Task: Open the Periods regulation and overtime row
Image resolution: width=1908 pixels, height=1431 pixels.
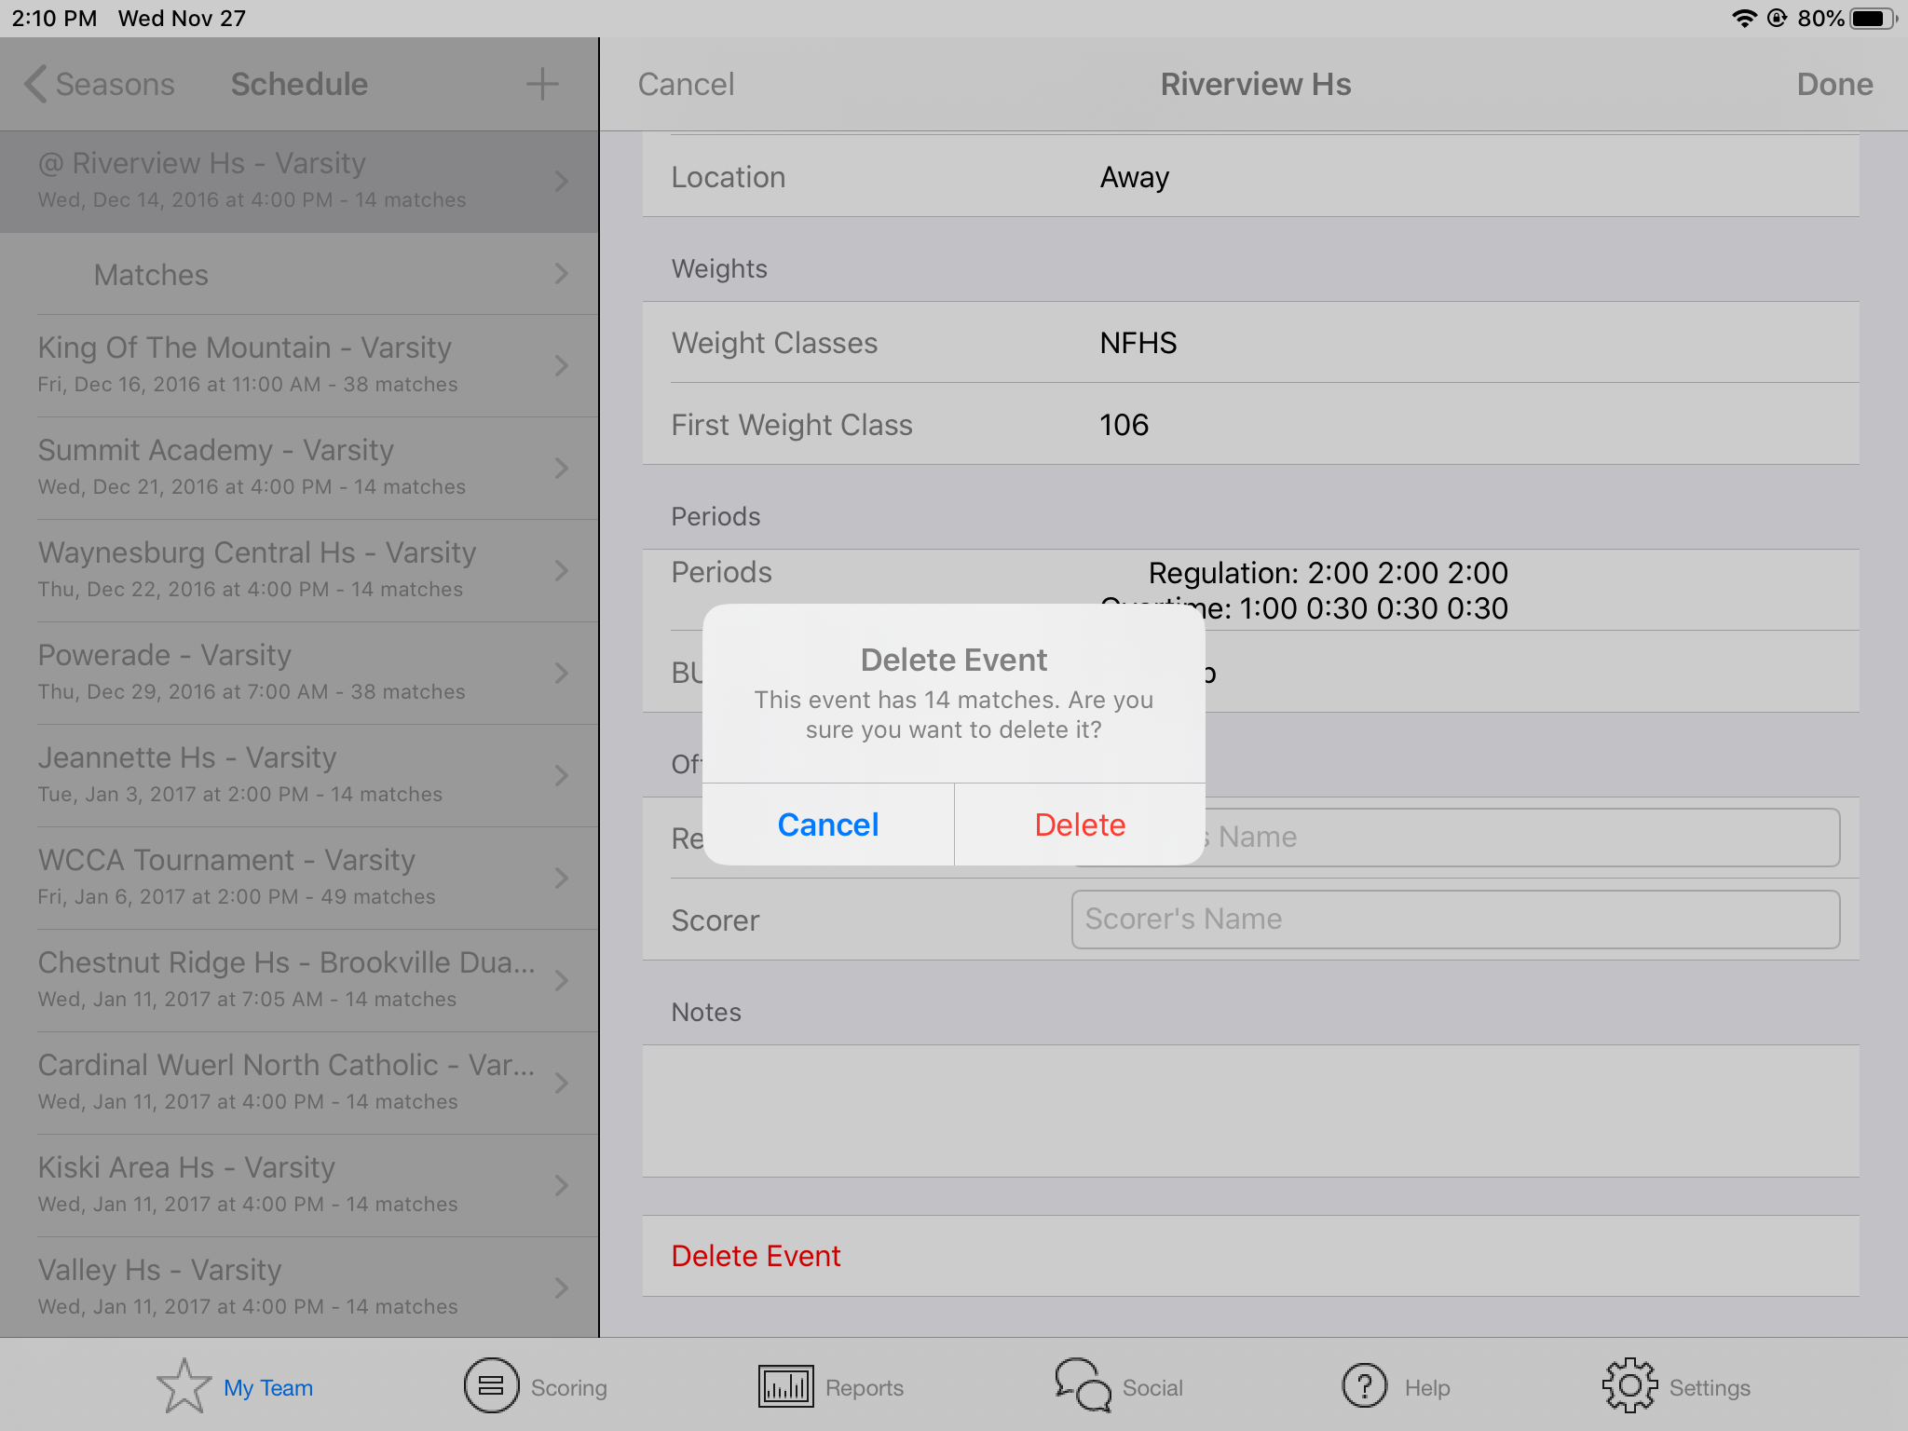Action: click(1250, 590)
